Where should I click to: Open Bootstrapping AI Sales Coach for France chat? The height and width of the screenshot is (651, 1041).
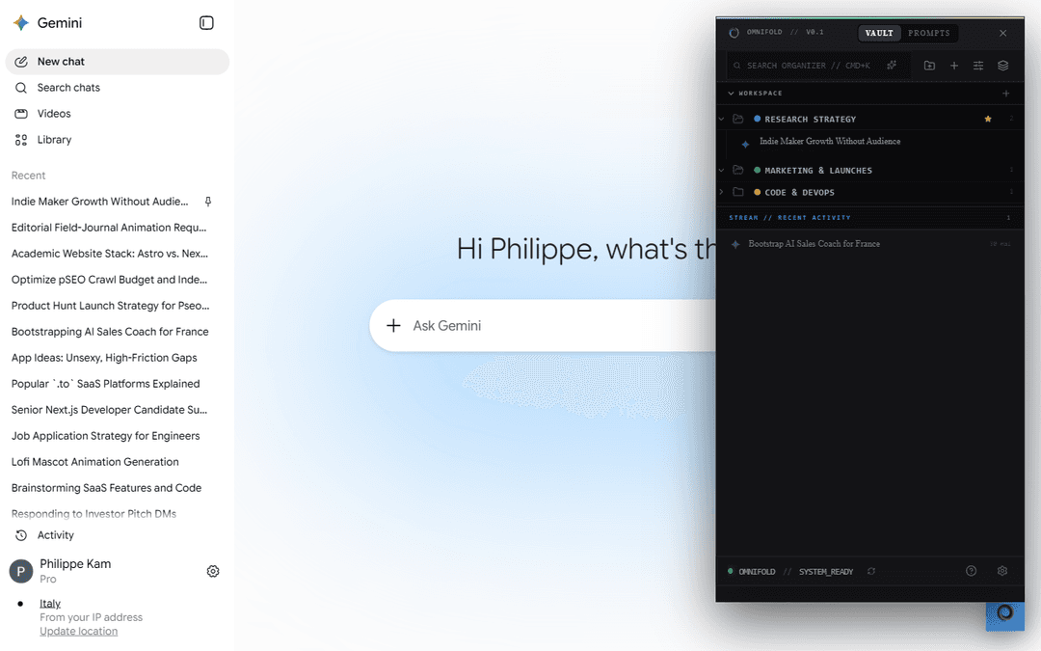coord(118,332)
